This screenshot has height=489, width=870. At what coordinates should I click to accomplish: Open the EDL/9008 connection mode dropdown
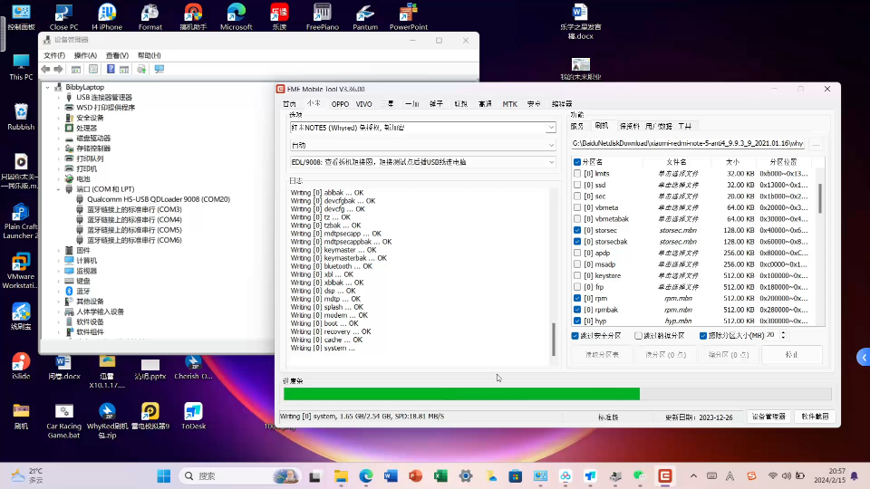[x=550, y=162]
